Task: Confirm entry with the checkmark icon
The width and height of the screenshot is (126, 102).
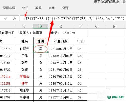Action: tap(6, 18)
